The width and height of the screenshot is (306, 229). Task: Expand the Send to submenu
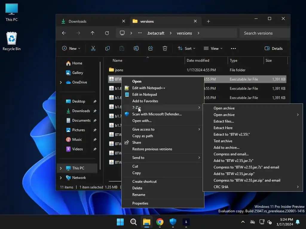163,158
